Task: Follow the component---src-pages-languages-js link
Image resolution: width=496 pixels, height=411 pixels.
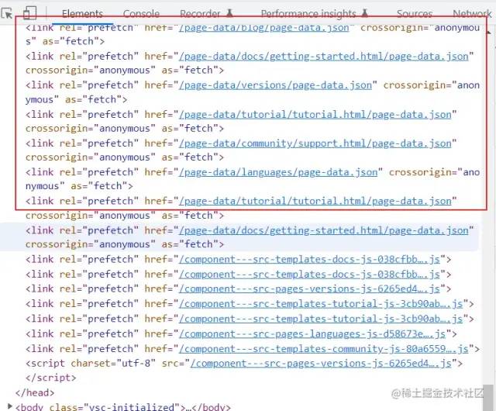Action: point(312,334)
